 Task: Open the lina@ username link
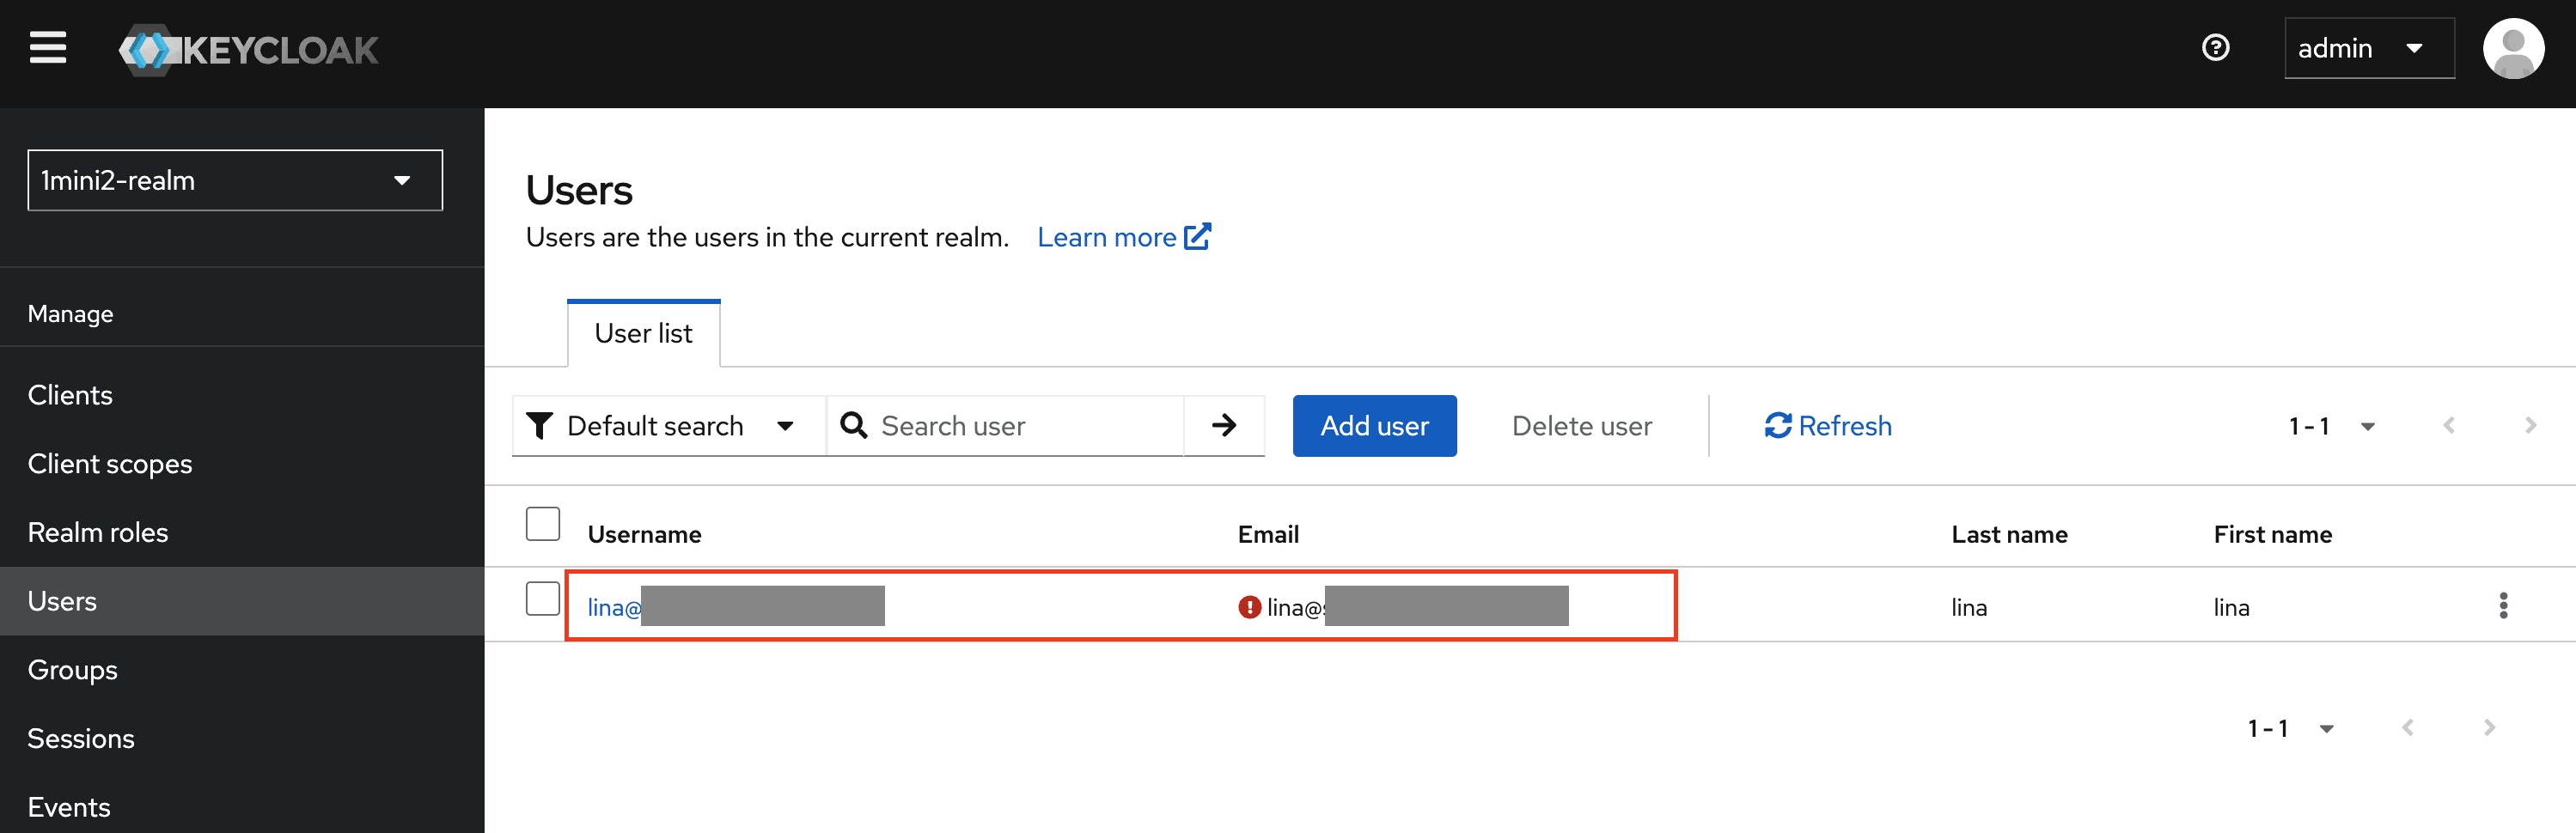coord(614,607)
